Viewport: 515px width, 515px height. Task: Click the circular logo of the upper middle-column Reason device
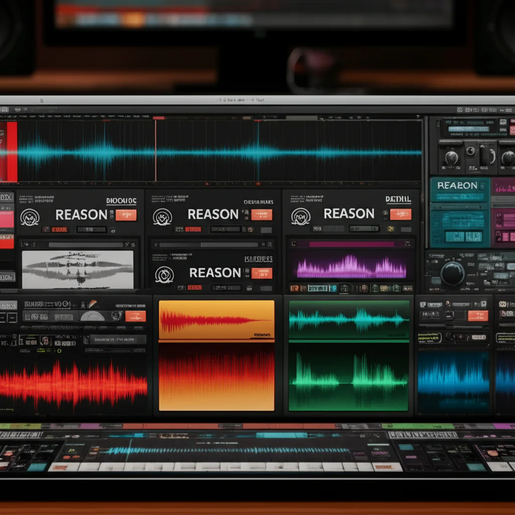point(162,217)
